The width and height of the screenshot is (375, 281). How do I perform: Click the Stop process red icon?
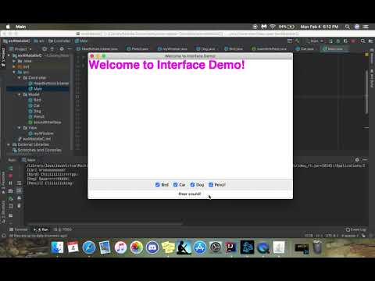tap(11, 176)
